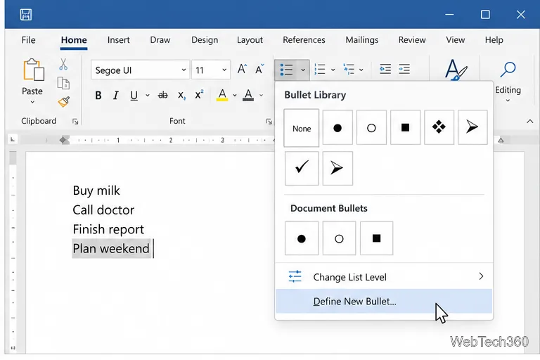Viewport: 540px width, 360px height.
Task: Choose solid round bullet in Bullet Library
Action: coord(337,127)
